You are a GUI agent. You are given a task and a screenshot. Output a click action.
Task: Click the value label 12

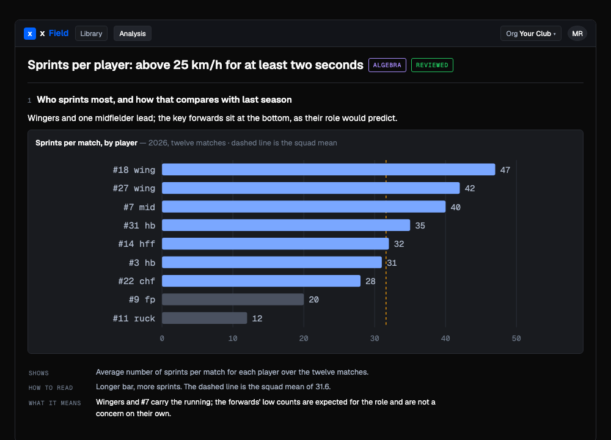[257, 318]
